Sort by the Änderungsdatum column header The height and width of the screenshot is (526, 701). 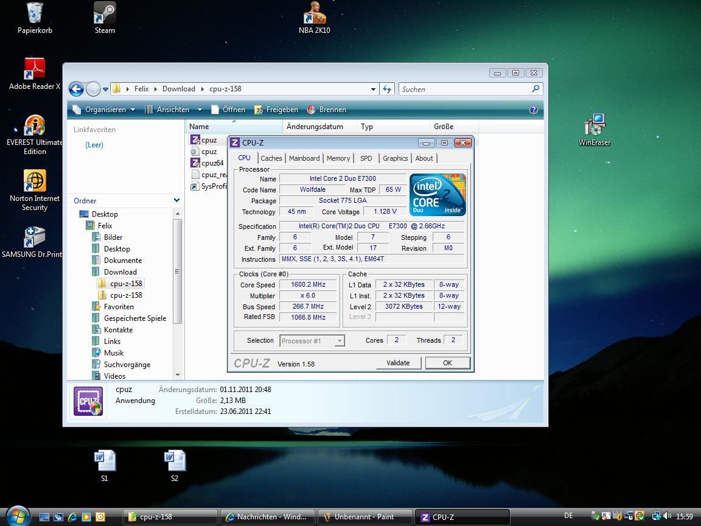tap(319, 127)
